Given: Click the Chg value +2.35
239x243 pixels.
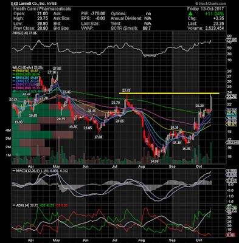Looking at the screenshot, I should coord(218,18).
